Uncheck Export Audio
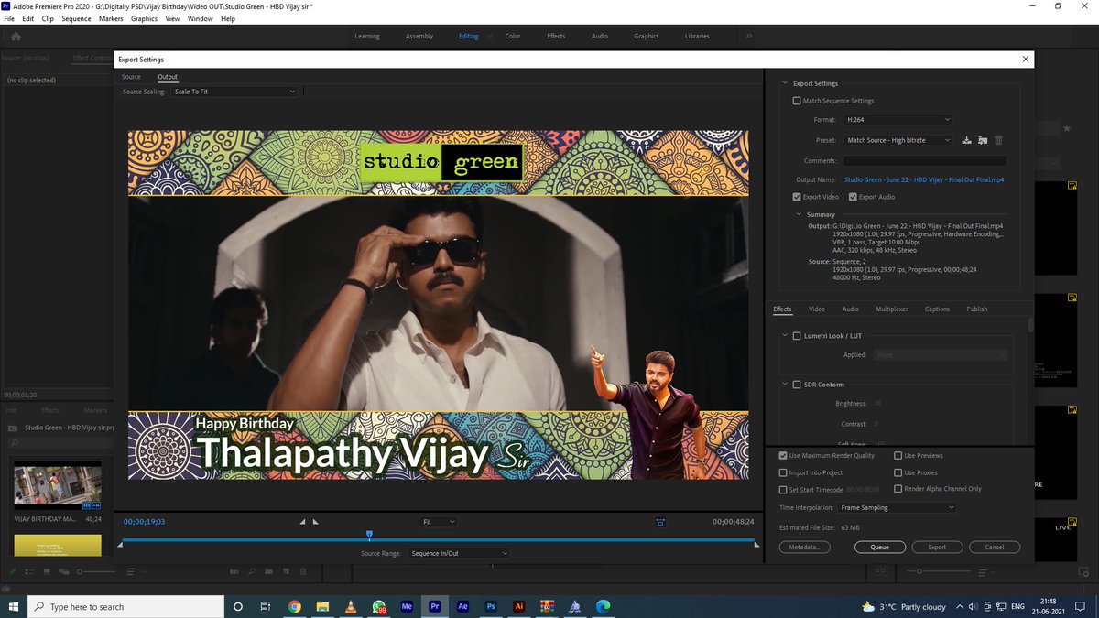The image size is (1099, 618). coord(853,197)
